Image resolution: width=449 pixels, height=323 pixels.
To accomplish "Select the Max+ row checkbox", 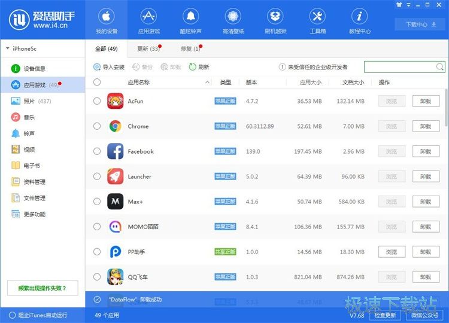I will 97,202.
